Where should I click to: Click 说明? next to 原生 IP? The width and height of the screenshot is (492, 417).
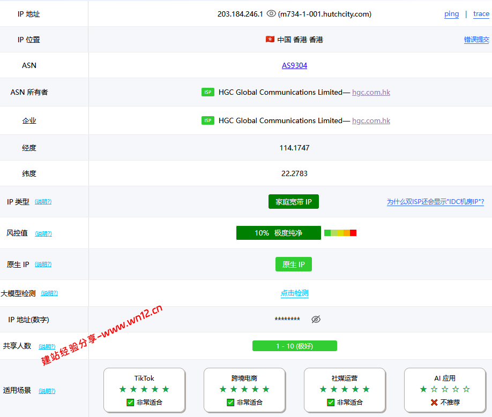(43, 264)
